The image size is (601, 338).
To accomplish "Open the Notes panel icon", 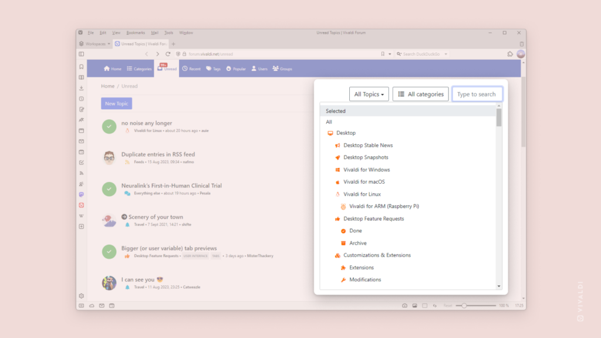I will (x=81, y=110).
